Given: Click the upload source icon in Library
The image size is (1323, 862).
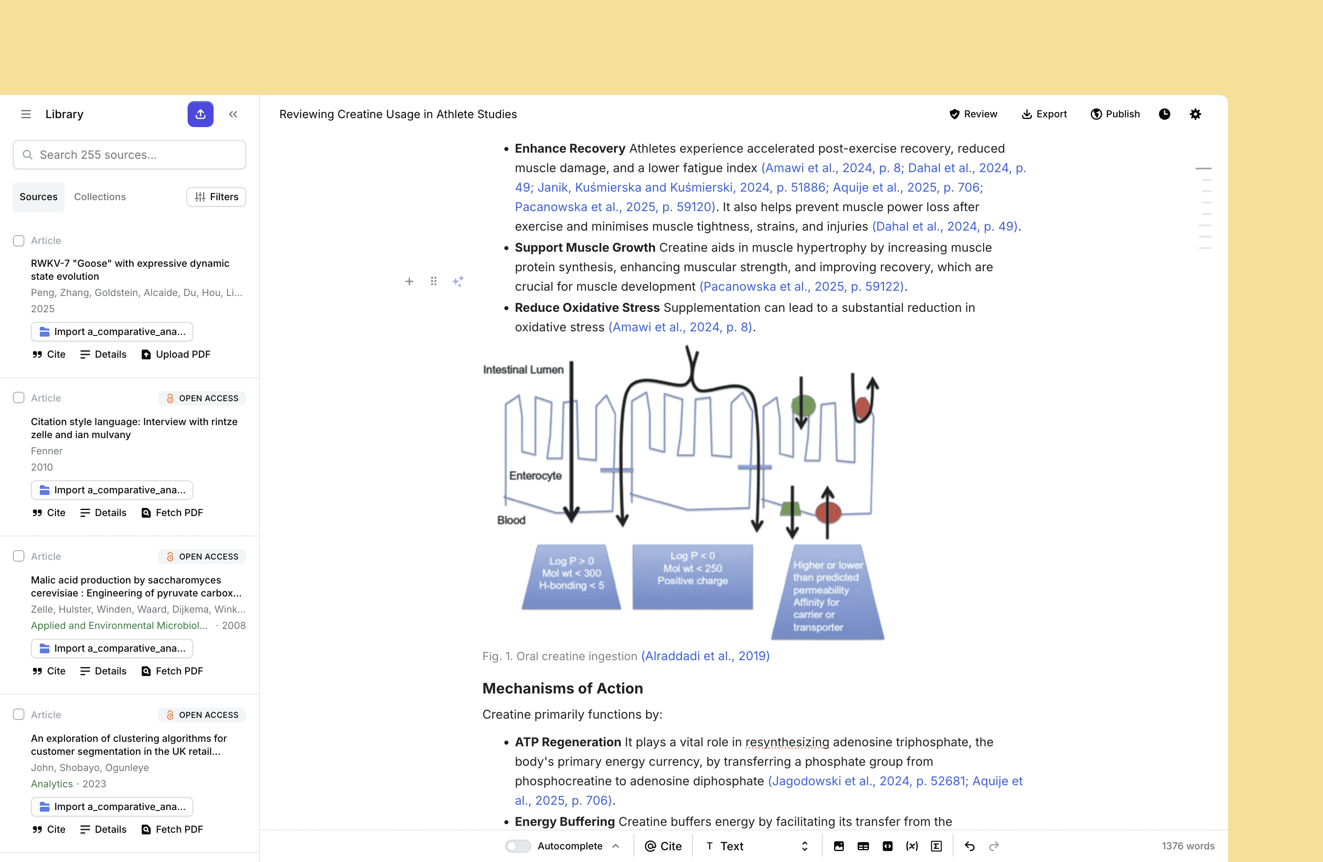Looking at the screenshot, I should (200, 114).
